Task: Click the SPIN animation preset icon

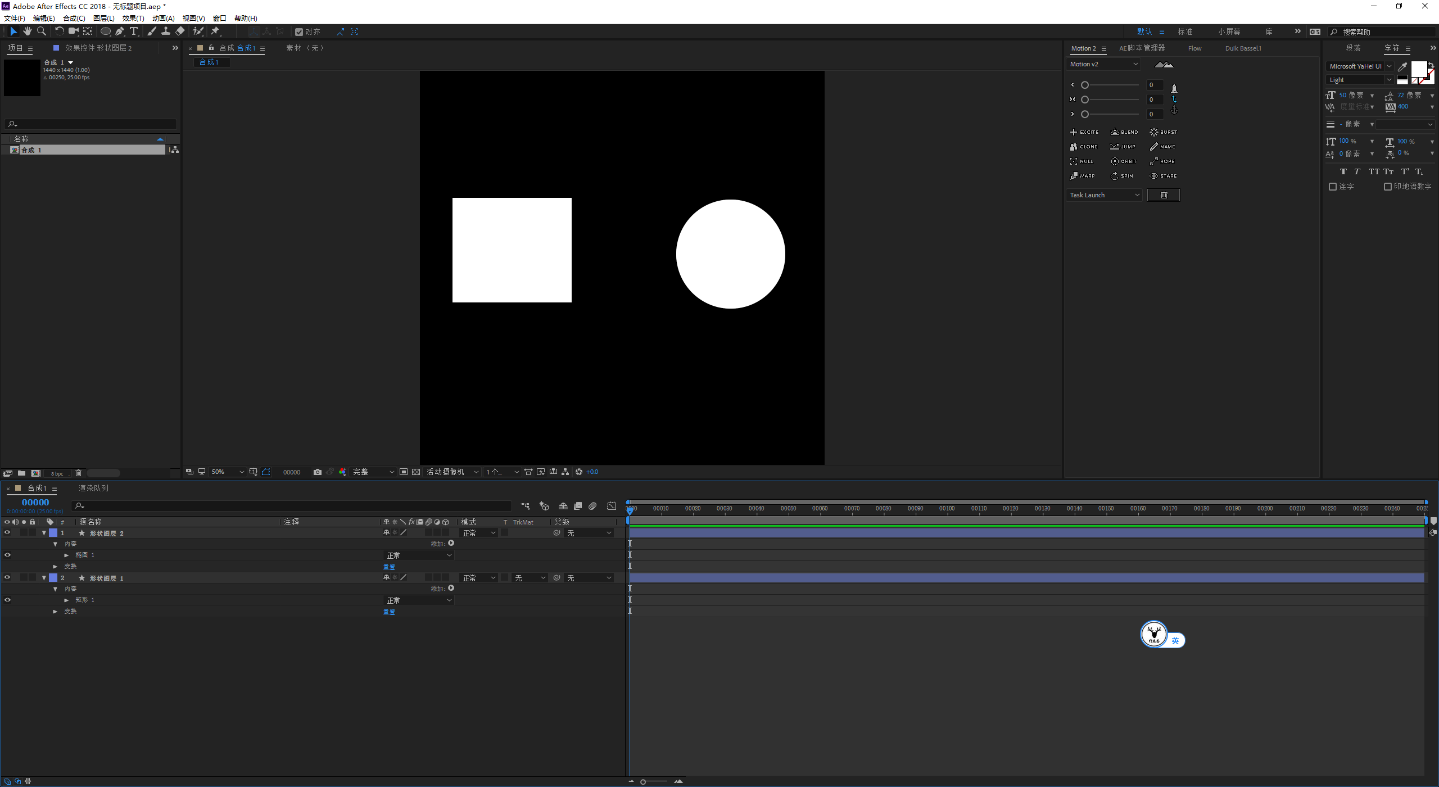Action: pos(1123,175)
